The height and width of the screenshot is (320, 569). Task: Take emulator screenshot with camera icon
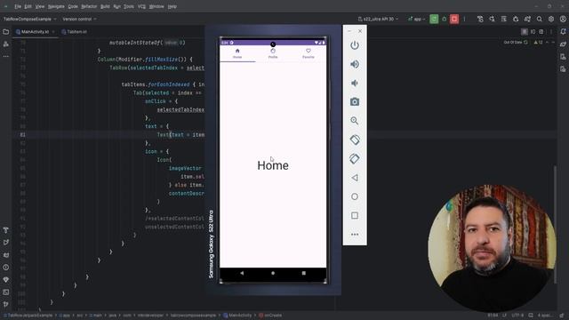(x=355, y=102)
